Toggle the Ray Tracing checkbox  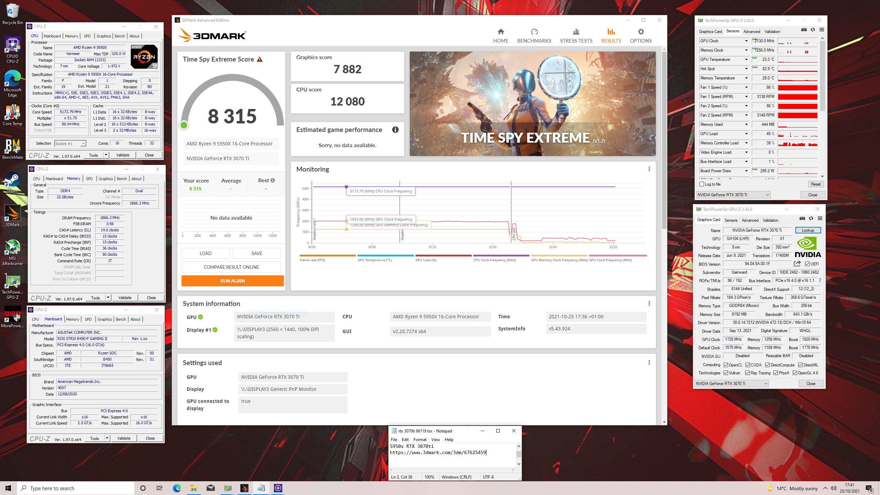click(x=747, y=373)
